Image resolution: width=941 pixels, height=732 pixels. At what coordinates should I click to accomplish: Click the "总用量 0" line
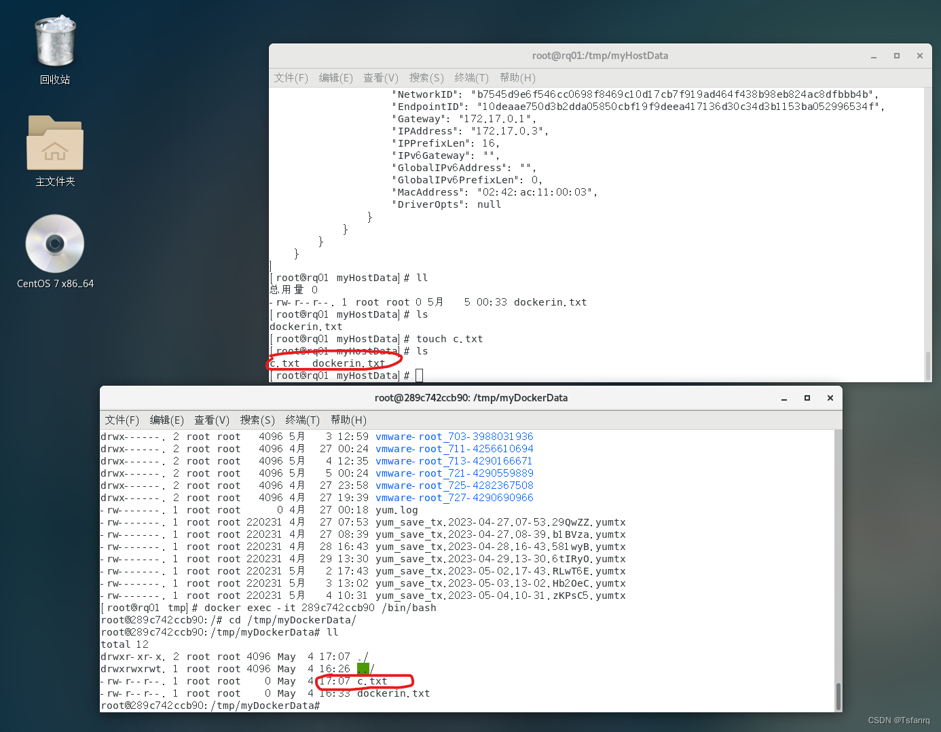tap(293, 290)
